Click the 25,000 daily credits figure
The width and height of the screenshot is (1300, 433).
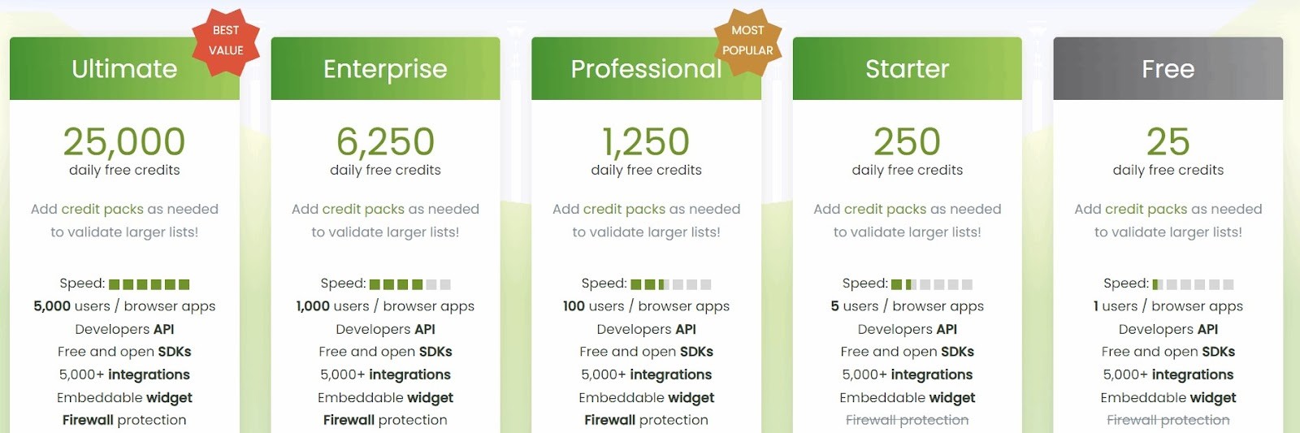[x=124, y=142]
